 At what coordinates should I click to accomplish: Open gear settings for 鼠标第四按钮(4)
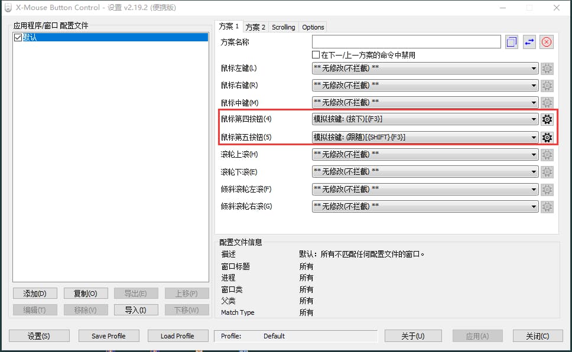(x=547, y=119)
